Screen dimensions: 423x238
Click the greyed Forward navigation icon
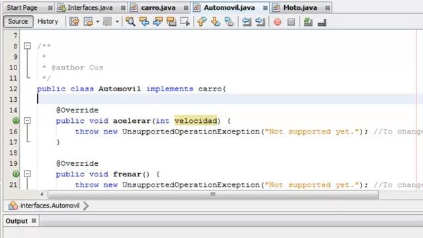click(x=107, y=22)
